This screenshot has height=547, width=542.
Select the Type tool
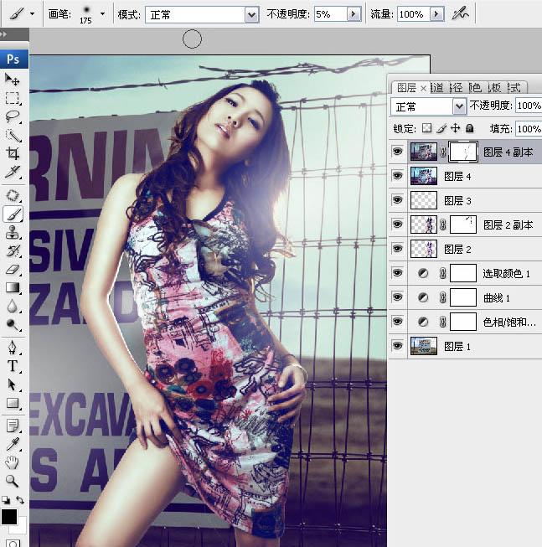point(13,366)
